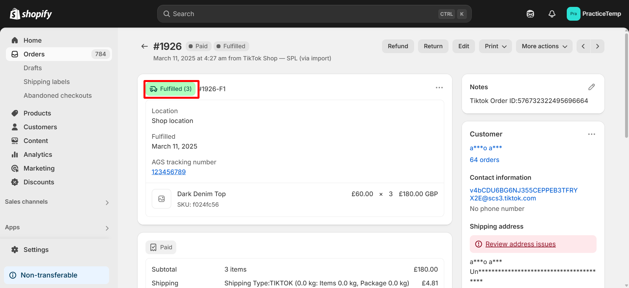Click the Customers person icon
629x288 pixels.
coord(15,127)
